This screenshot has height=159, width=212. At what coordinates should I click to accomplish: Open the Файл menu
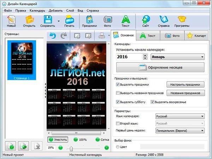(8, 11)
